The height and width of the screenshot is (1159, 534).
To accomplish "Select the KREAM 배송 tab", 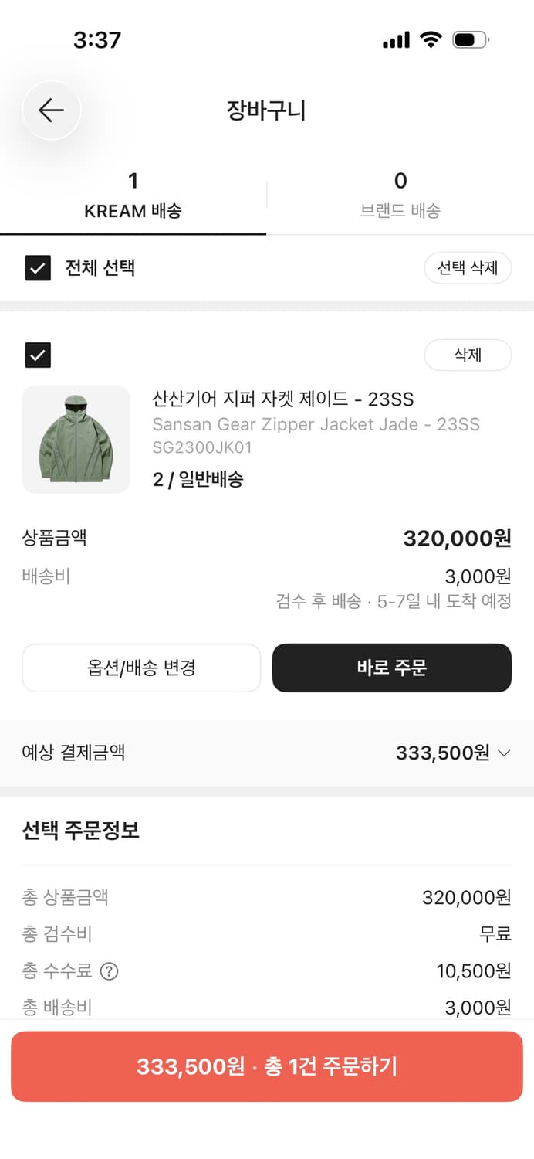I will pyautogui.click(x=133, y=195).
